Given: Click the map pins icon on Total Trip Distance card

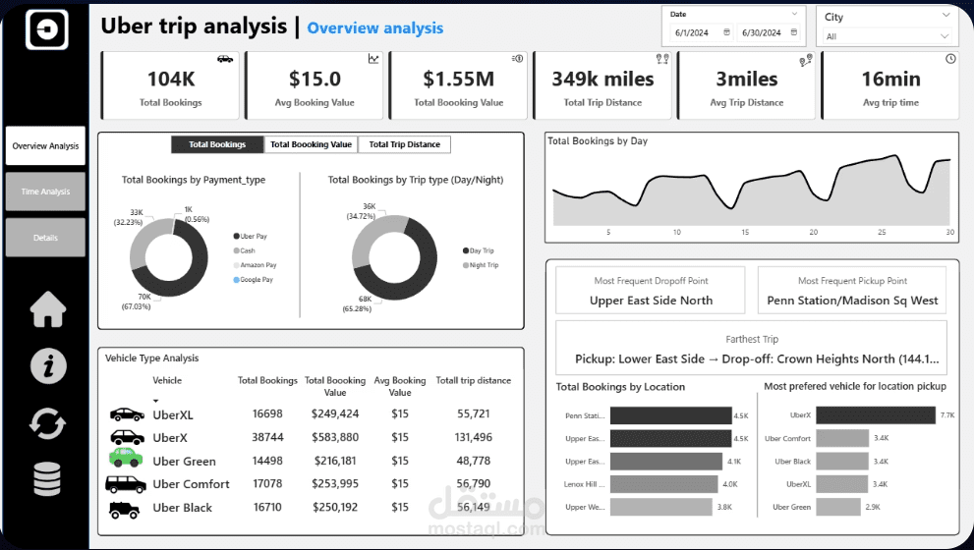Looking at the screenshot, I should 662,59.
